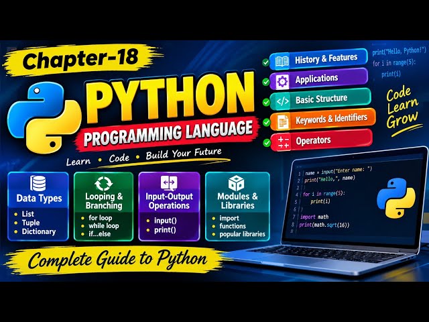
Task: Select the 'Basic Structure' banner label
Action: click(x=321, y=99)
